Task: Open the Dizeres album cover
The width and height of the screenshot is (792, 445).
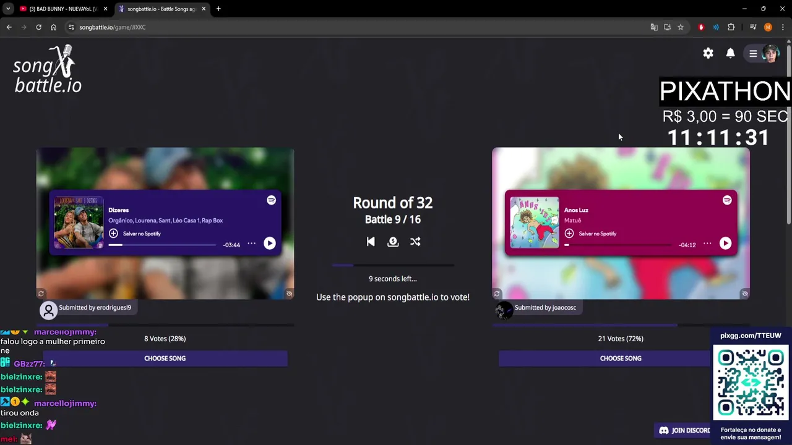Action: click(79, 222)
